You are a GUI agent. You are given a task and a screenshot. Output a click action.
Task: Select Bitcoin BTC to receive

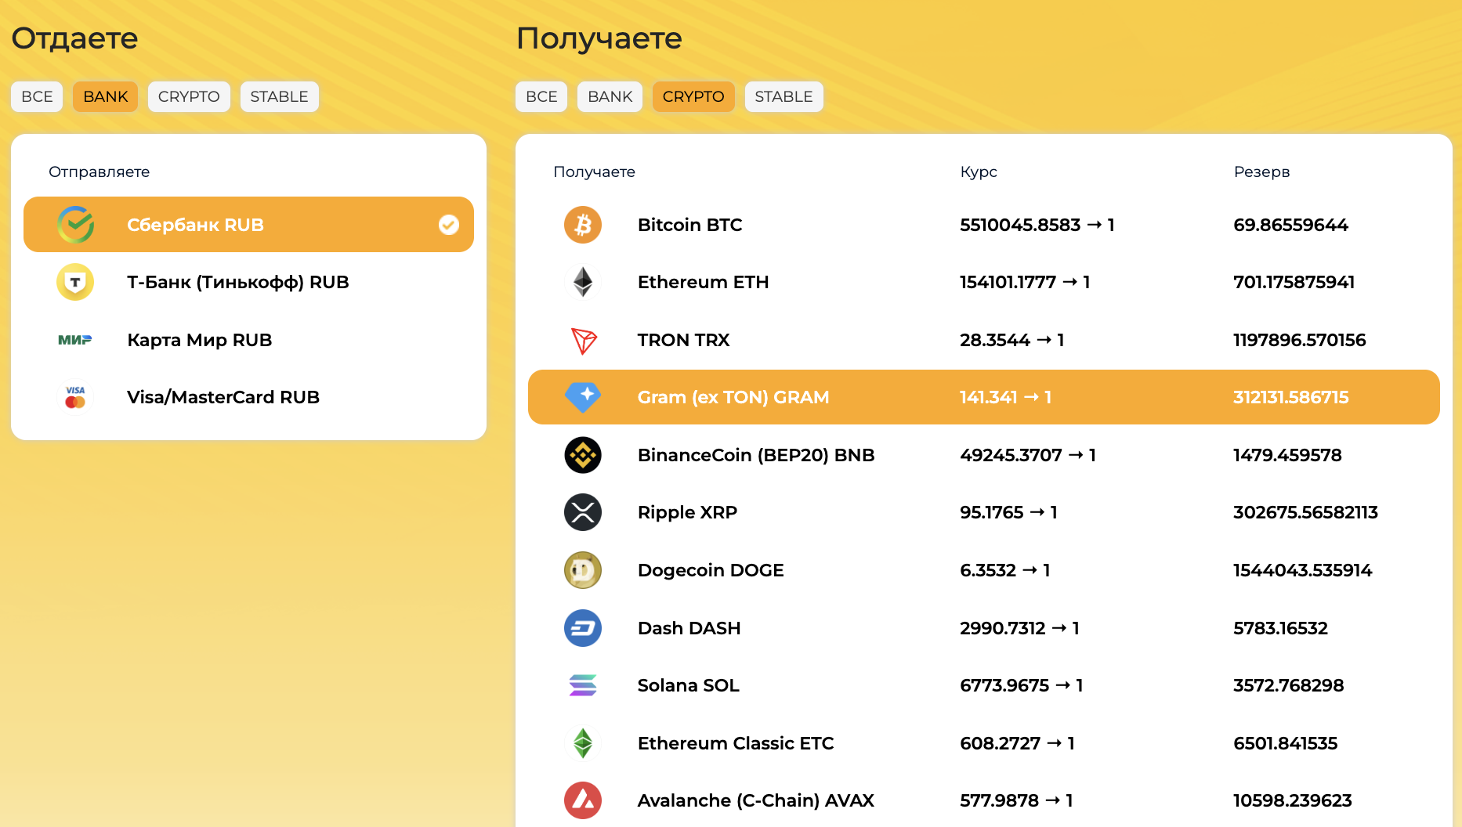point(984,225)
